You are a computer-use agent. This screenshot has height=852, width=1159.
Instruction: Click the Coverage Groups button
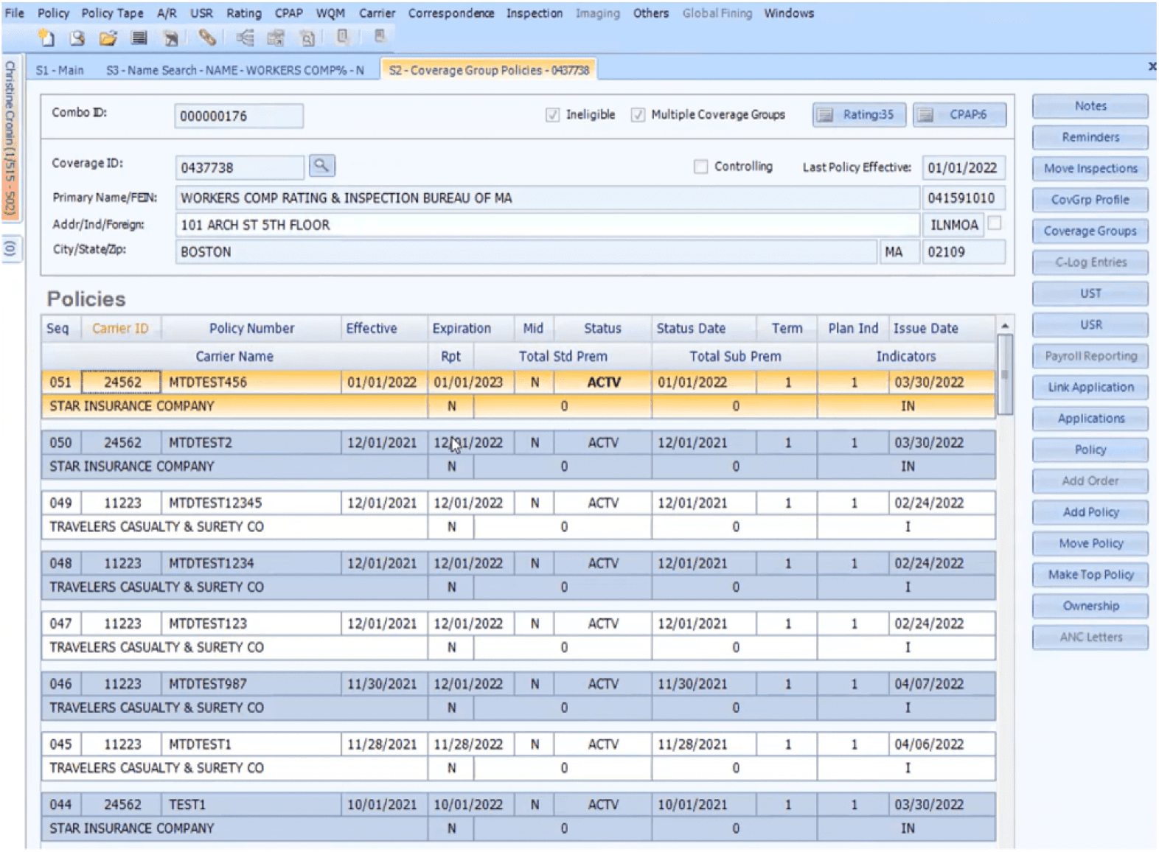click(x=1090, y=231)
